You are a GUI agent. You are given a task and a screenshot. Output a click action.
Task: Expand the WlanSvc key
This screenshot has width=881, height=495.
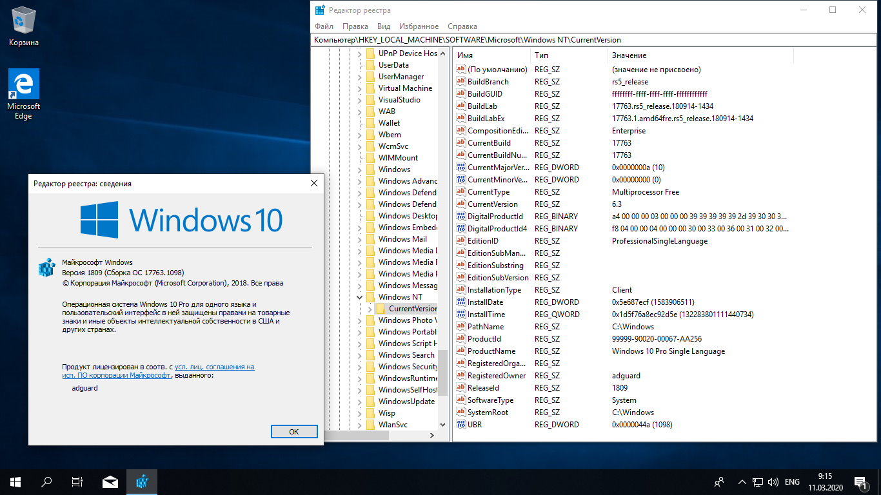(360, 425)
